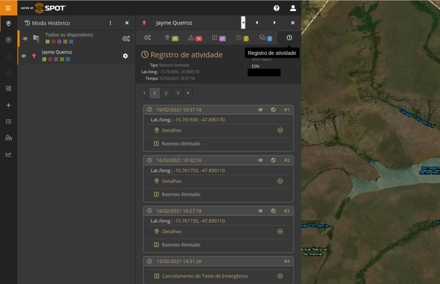Open settings gear for Jayme Queiroz
Image resolution: width=440 pixels, height=284 pixels.
tap(125, 56)
